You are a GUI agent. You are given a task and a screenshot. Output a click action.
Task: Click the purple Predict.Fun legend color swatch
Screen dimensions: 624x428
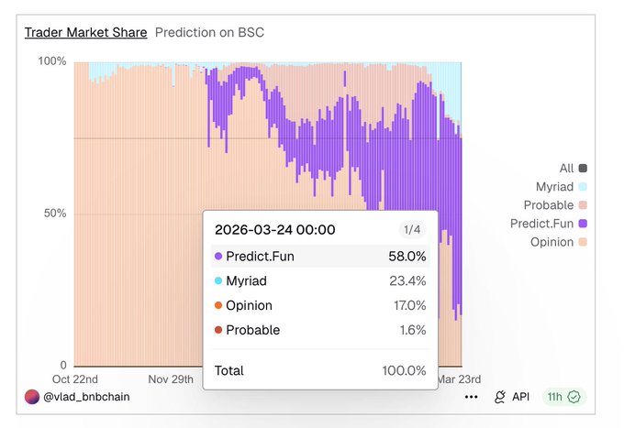(x=583, y=224)
